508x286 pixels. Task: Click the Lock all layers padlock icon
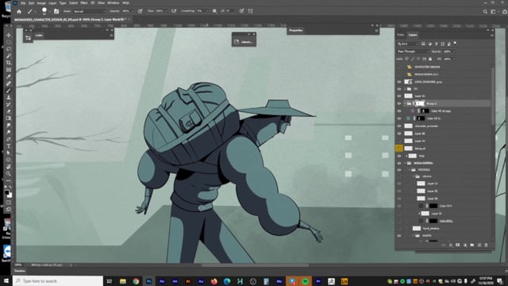[x=430, y=59]
